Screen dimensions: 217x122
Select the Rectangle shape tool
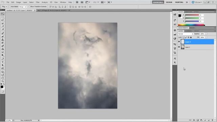pyautogui.click(x=3, y=68)
